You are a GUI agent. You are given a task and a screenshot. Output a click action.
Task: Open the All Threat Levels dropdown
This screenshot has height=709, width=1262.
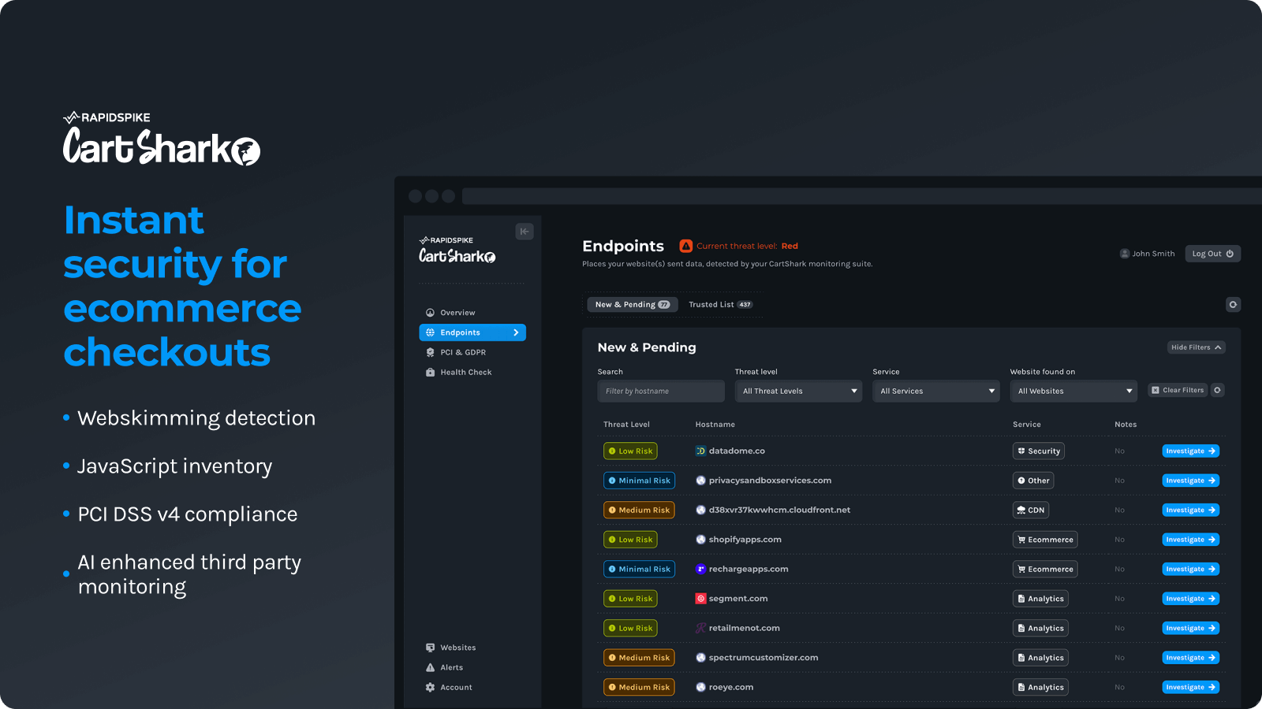tap(799, 392)
